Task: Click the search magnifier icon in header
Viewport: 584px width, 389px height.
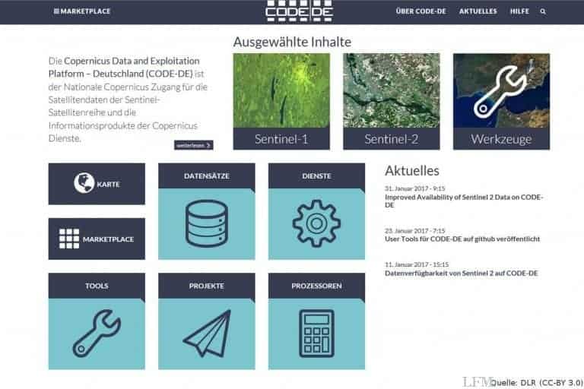Action: pos(543,12)
